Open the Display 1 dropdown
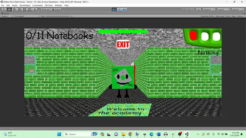 tap(7, 16)
